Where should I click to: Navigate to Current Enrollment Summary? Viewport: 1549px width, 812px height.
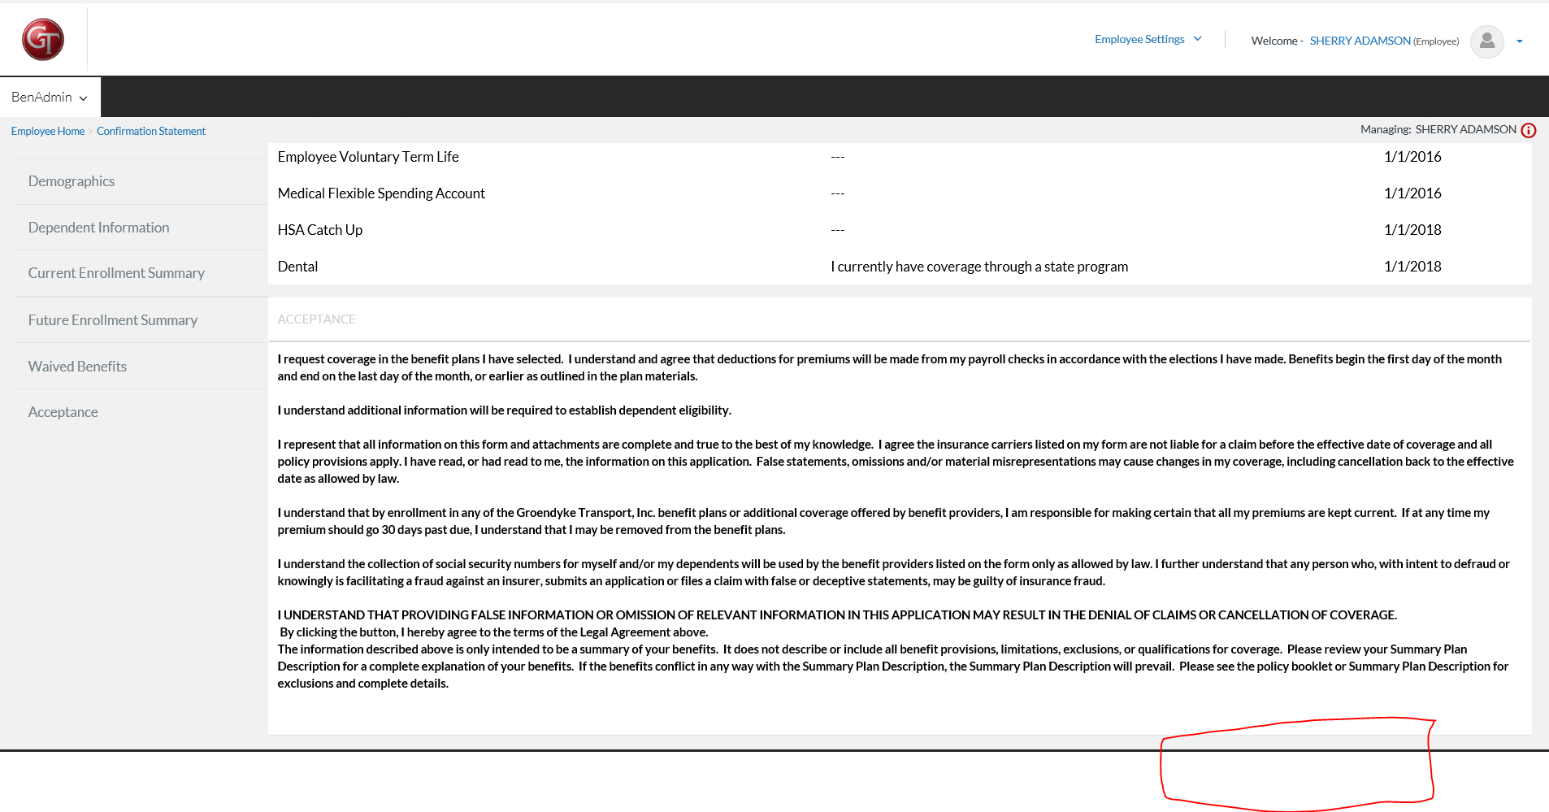click(116, 273)
